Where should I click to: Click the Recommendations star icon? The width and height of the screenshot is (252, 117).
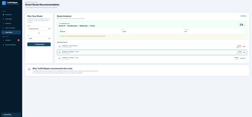(3, 45)
